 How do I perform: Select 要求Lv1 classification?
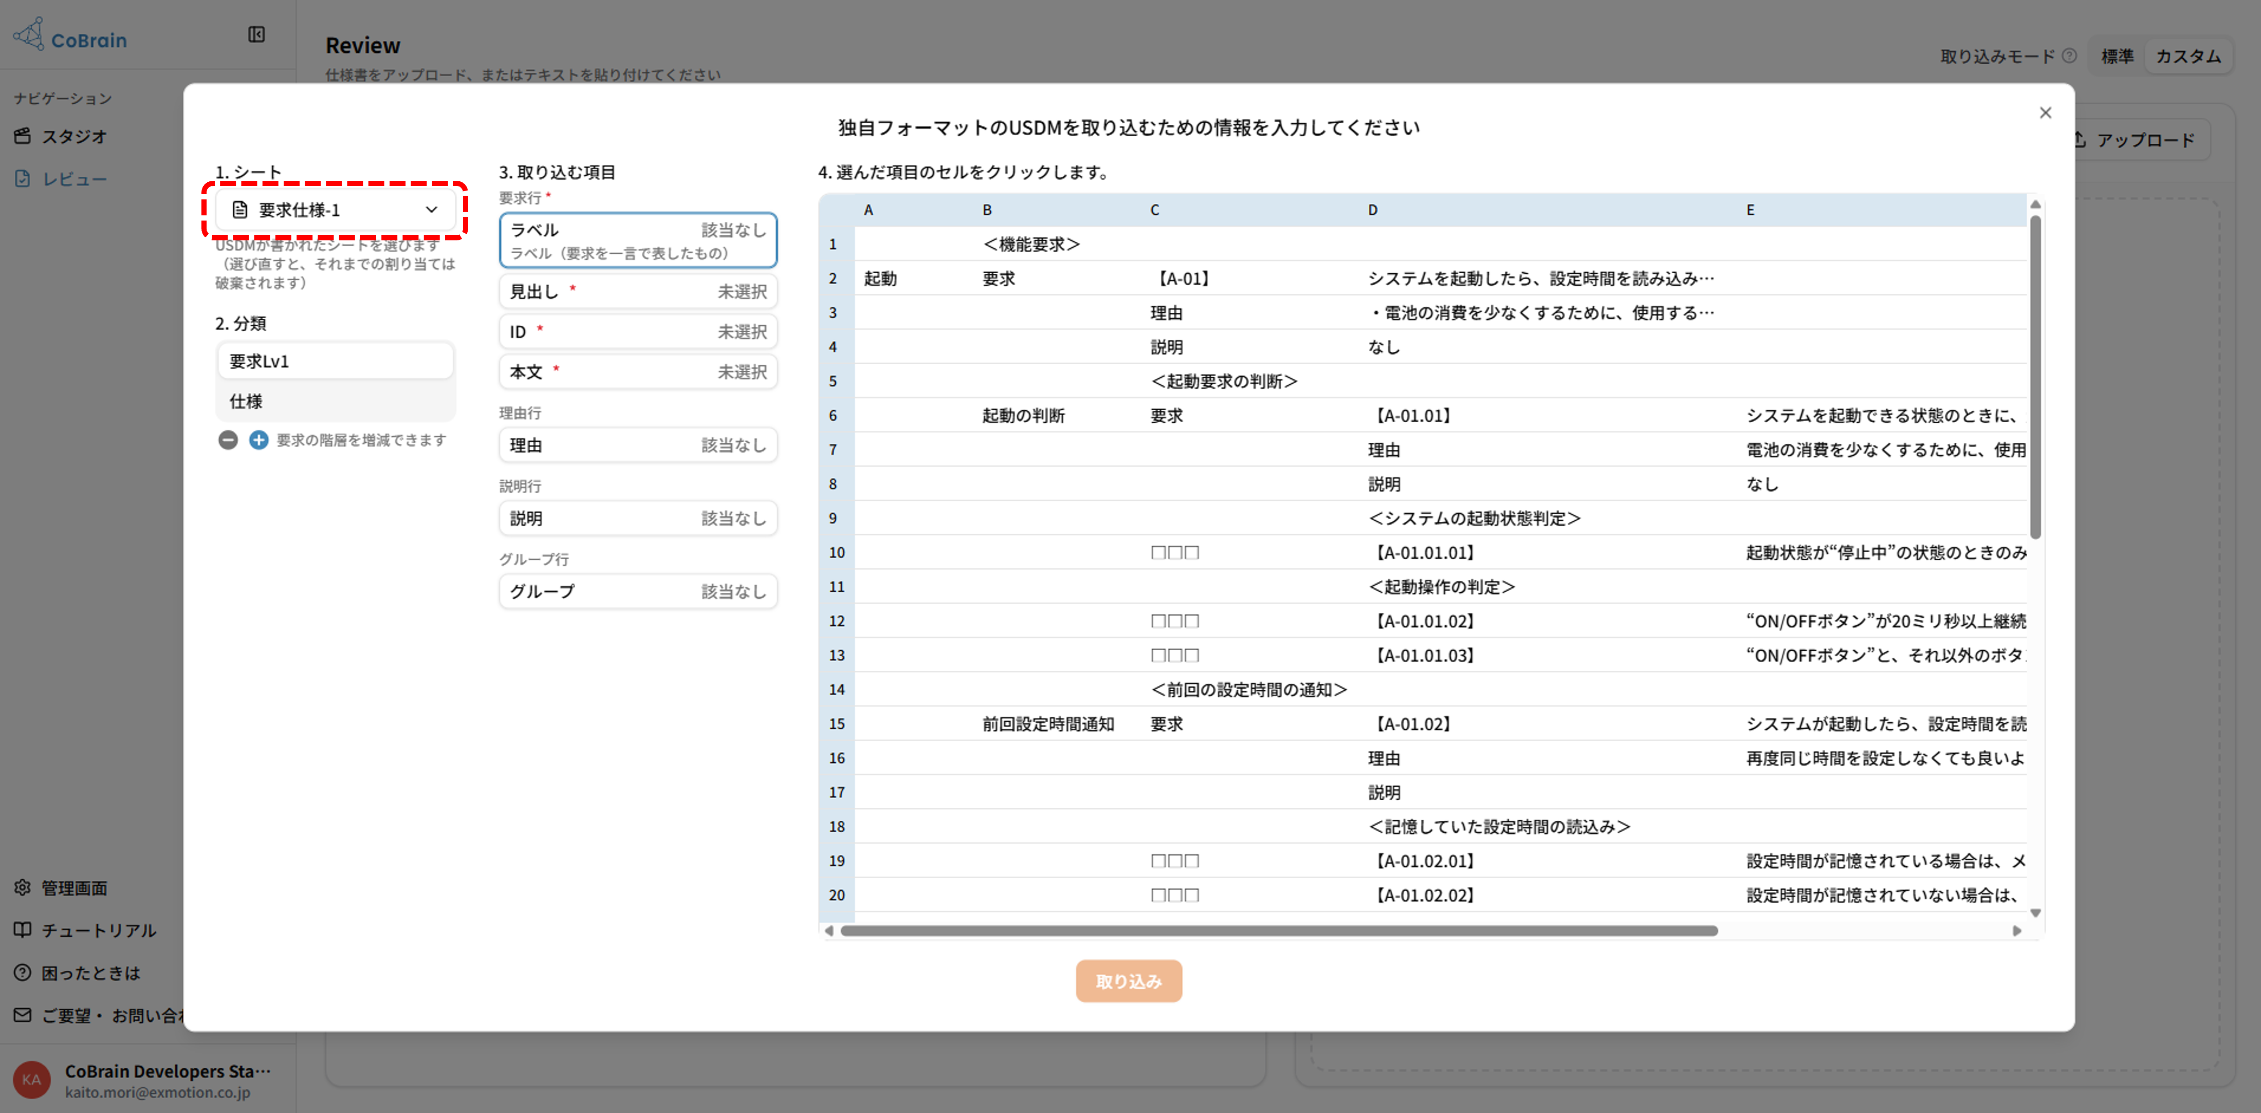[x=335, y=361]
